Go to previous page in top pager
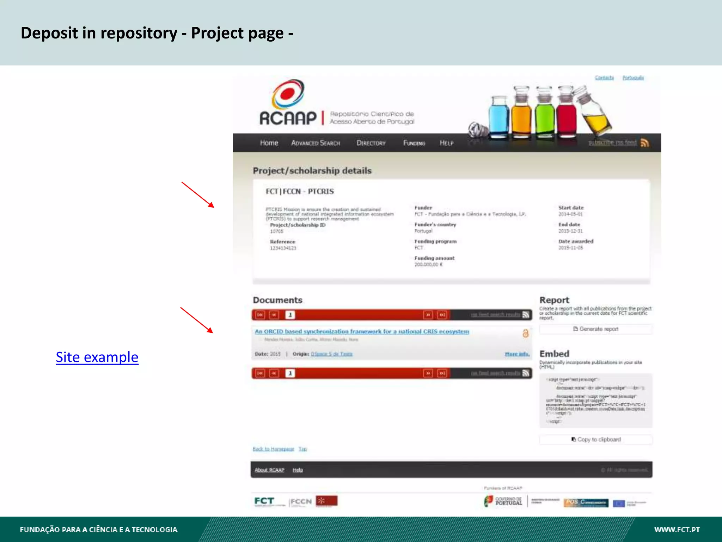Screen dimensions: 722x542 [274, 315]
